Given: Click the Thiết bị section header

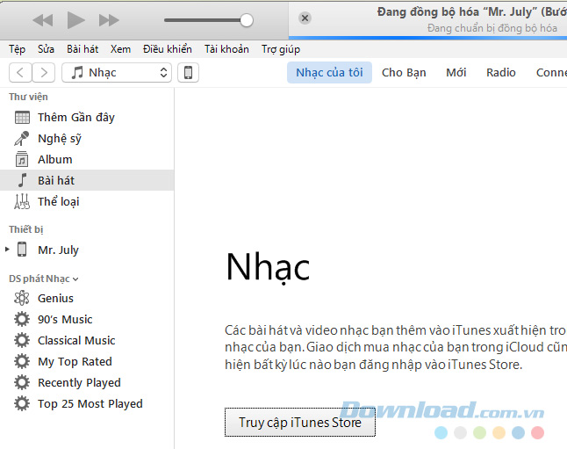Looking at the screenshot, I should [26, 229].
